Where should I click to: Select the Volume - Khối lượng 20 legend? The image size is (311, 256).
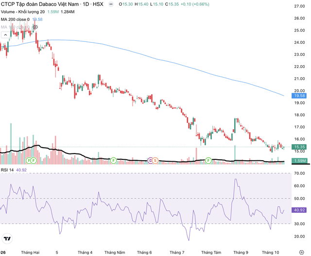coord(23,12)
